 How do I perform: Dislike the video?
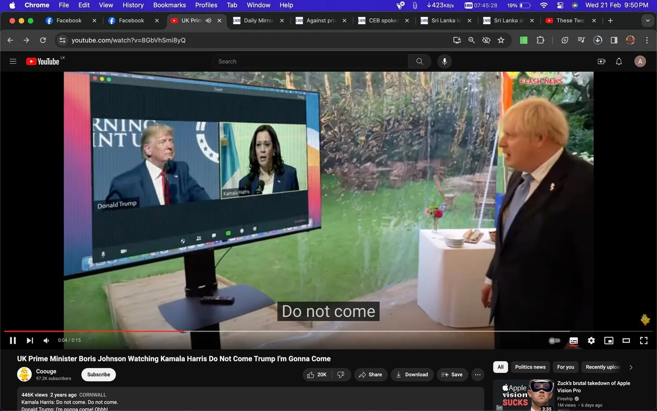coord(341,375)
